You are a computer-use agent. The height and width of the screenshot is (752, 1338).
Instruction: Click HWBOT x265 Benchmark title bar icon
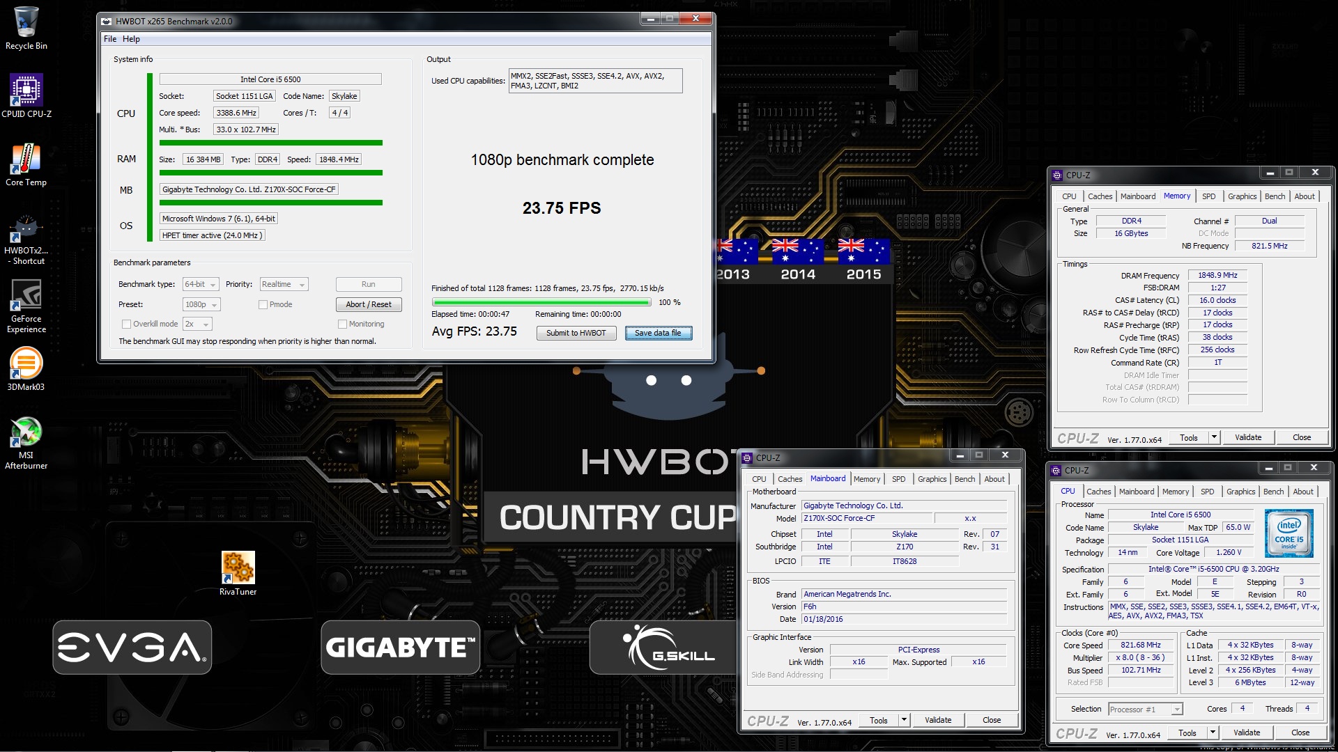click(107, 21)
